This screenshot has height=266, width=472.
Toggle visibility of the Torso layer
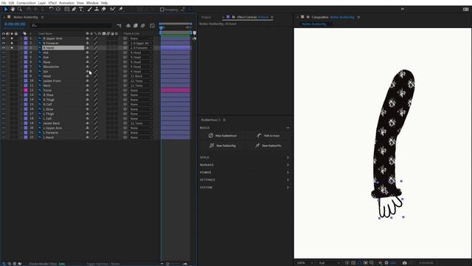tap(4, 90)
